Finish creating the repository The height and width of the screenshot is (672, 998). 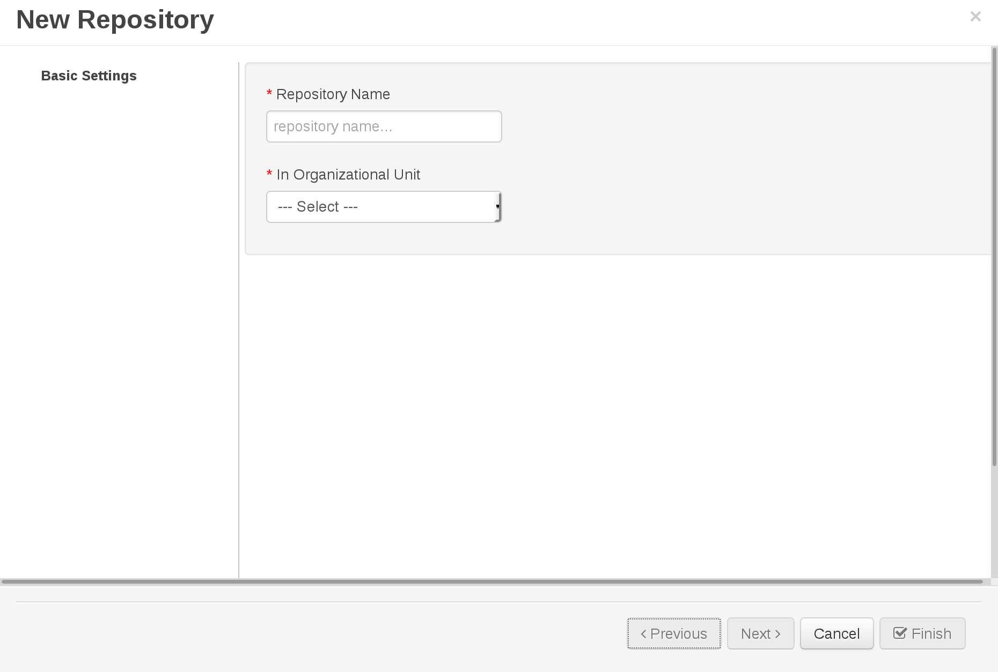tap(922, 633)
